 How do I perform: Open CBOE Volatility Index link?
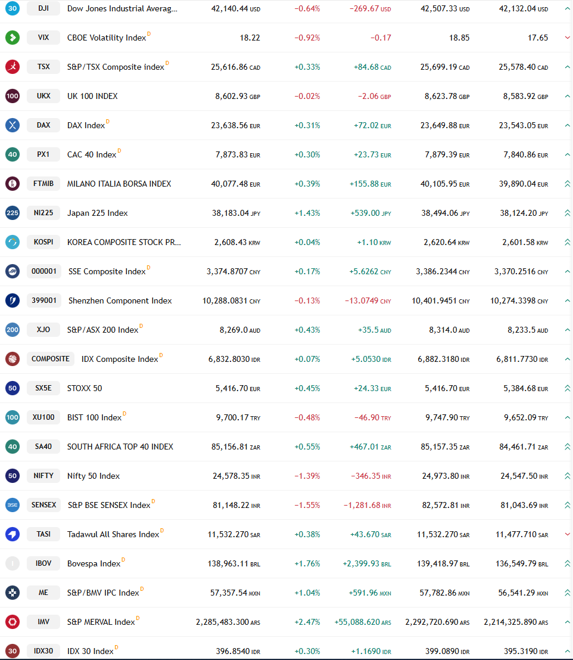(107, 38)
